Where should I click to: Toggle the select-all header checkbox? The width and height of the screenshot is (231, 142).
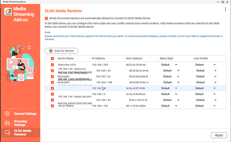click(x=52, y=58)
